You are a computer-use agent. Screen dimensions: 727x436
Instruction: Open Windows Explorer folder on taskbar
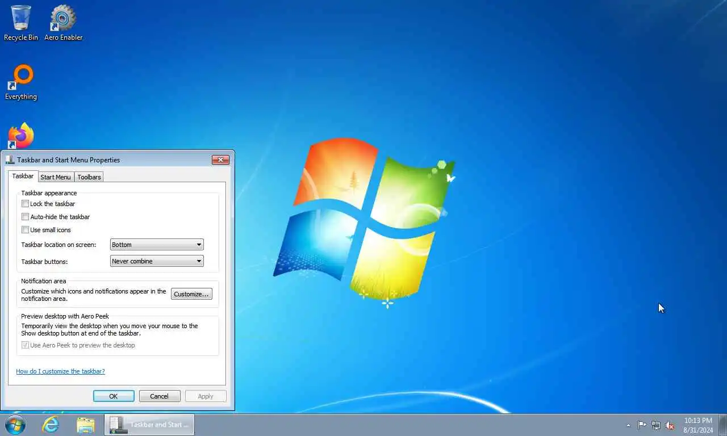[86, 425]
